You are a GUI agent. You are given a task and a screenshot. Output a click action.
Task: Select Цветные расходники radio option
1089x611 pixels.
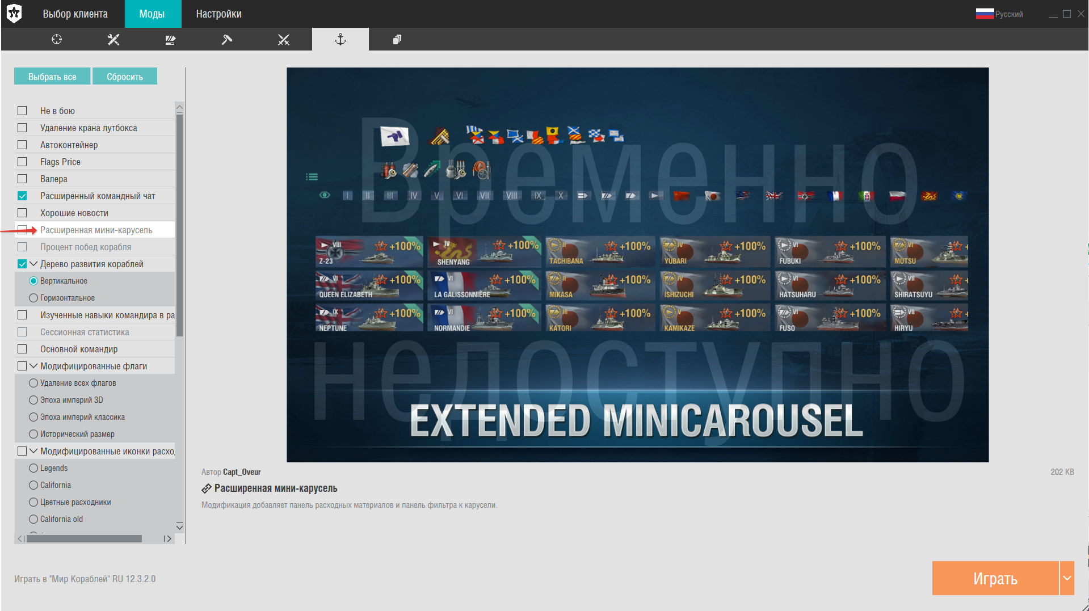coord(33,502)
